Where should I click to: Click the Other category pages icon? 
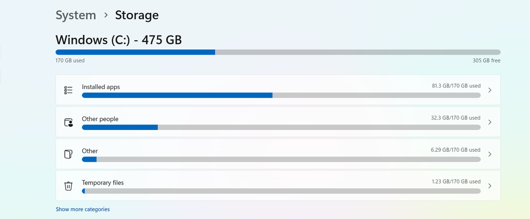point(68,154)
